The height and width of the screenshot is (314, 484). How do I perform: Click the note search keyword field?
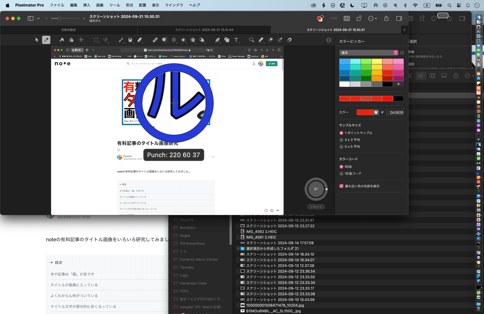coord(166,64)
